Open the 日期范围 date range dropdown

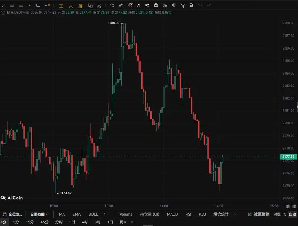coord(40,214)
